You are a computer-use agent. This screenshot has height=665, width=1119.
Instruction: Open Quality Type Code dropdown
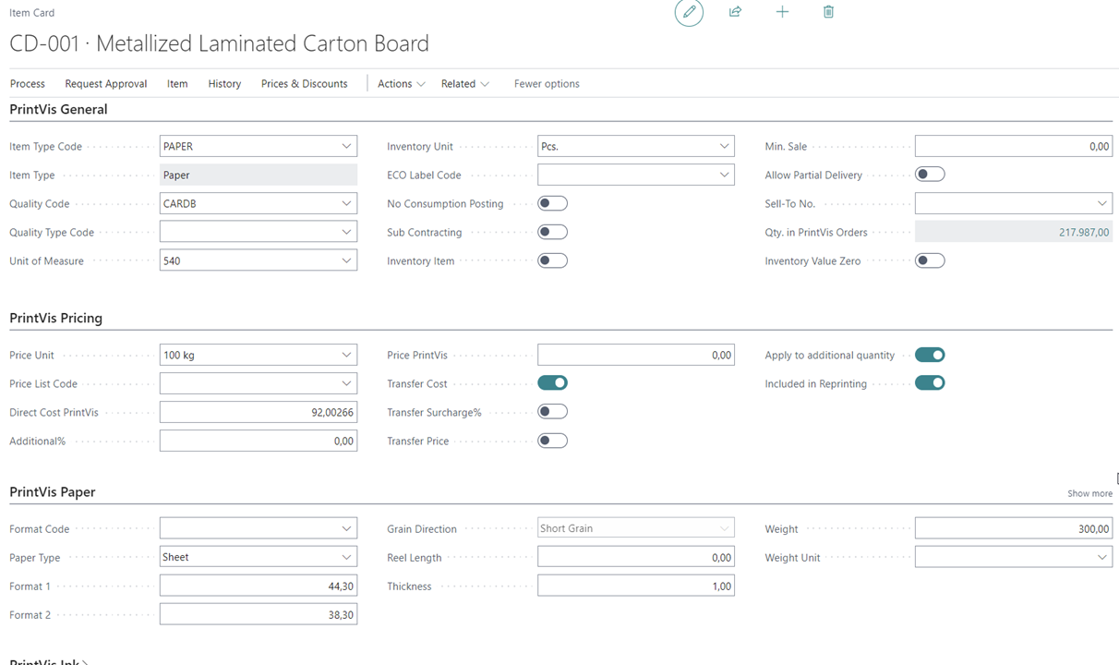click(x=346, y=232)
